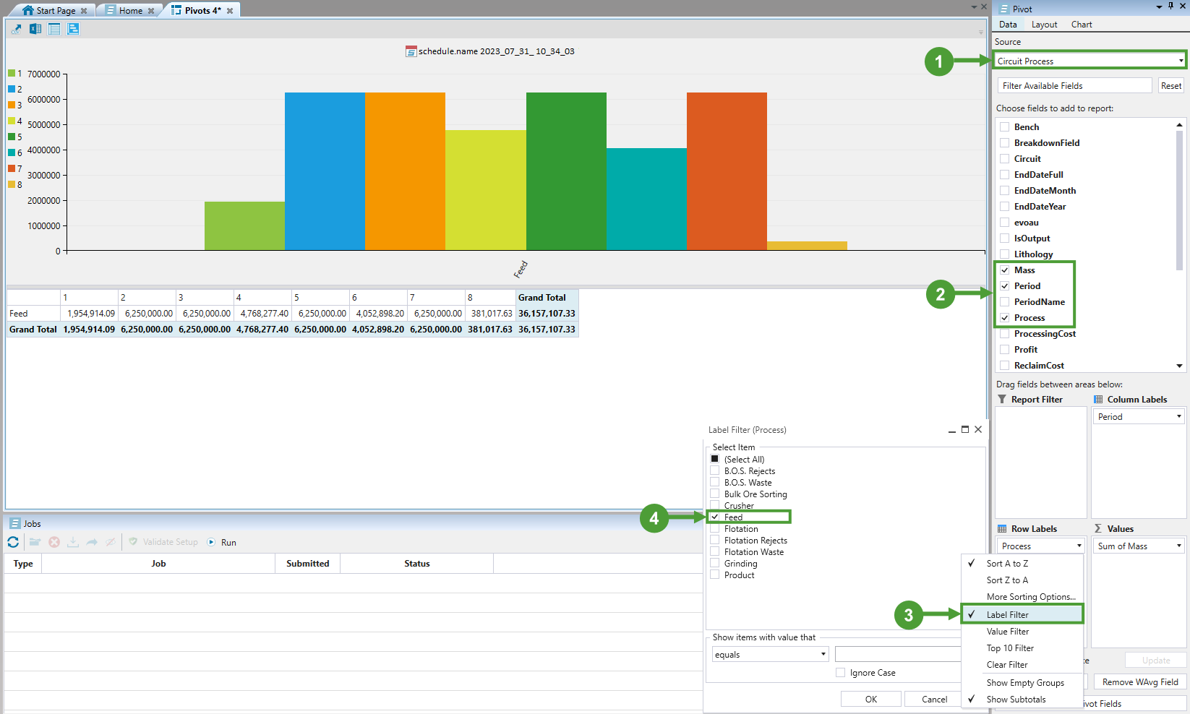Image resolution: width=1190 pixels, height=714 pixels.
Task: Check the PeriodName field checkbox
Action: click(x=1004, y=302)
